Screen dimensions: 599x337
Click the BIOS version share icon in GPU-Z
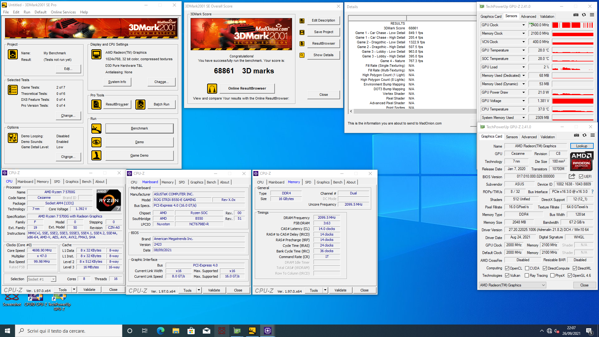coord(572,176)
